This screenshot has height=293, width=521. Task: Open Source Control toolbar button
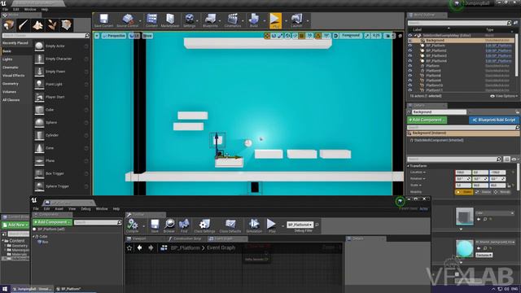pos(128,20)
